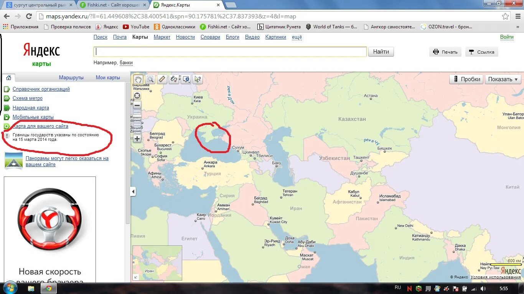Open Схема метро link
Screen dimensions: 524x294
pyautogui.click(x=28, y=98)
